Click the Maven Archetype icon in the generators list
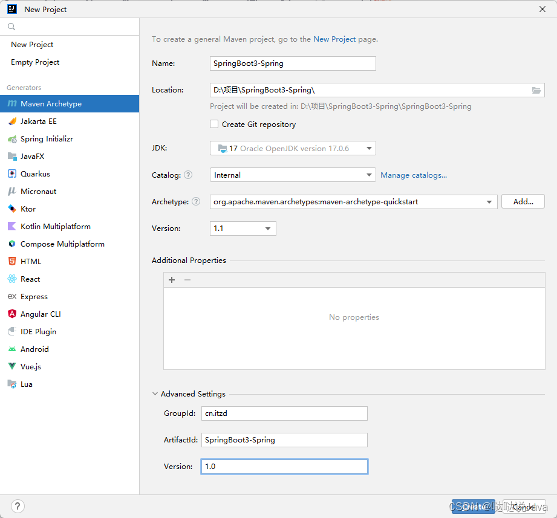Image resolution: width=557 pixels, height=518 pixels. 12,104
